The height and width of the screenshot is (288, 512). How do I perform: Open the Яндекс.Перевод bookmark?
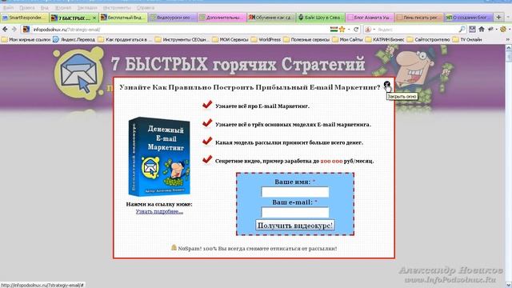pos(74,39)
